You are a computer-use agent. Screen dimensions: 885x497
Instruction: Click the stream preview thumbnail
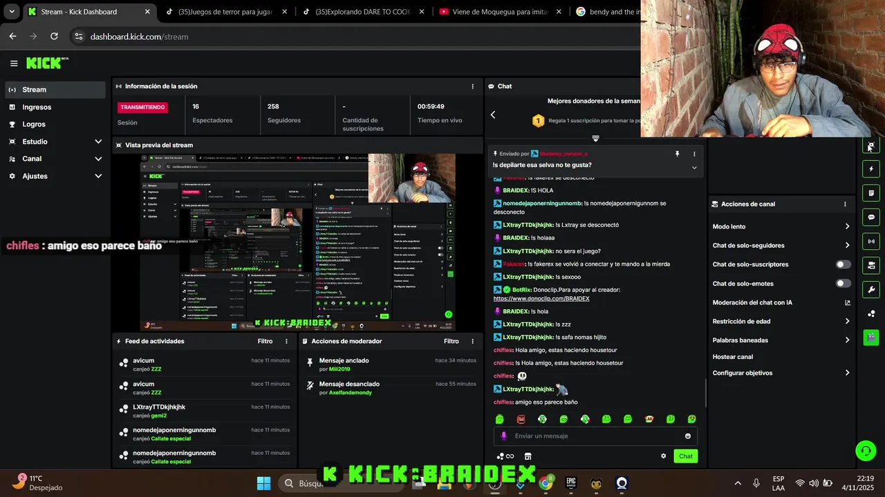point(297,242)
